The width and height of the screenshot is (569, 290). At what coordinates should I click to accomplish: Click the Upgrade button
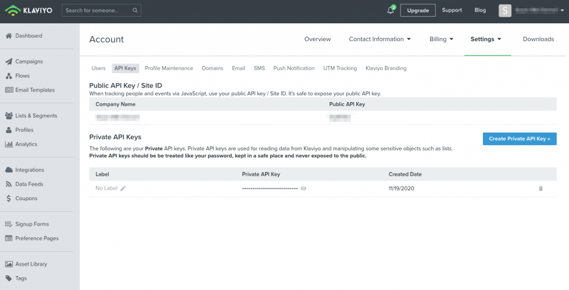(418, 10)
